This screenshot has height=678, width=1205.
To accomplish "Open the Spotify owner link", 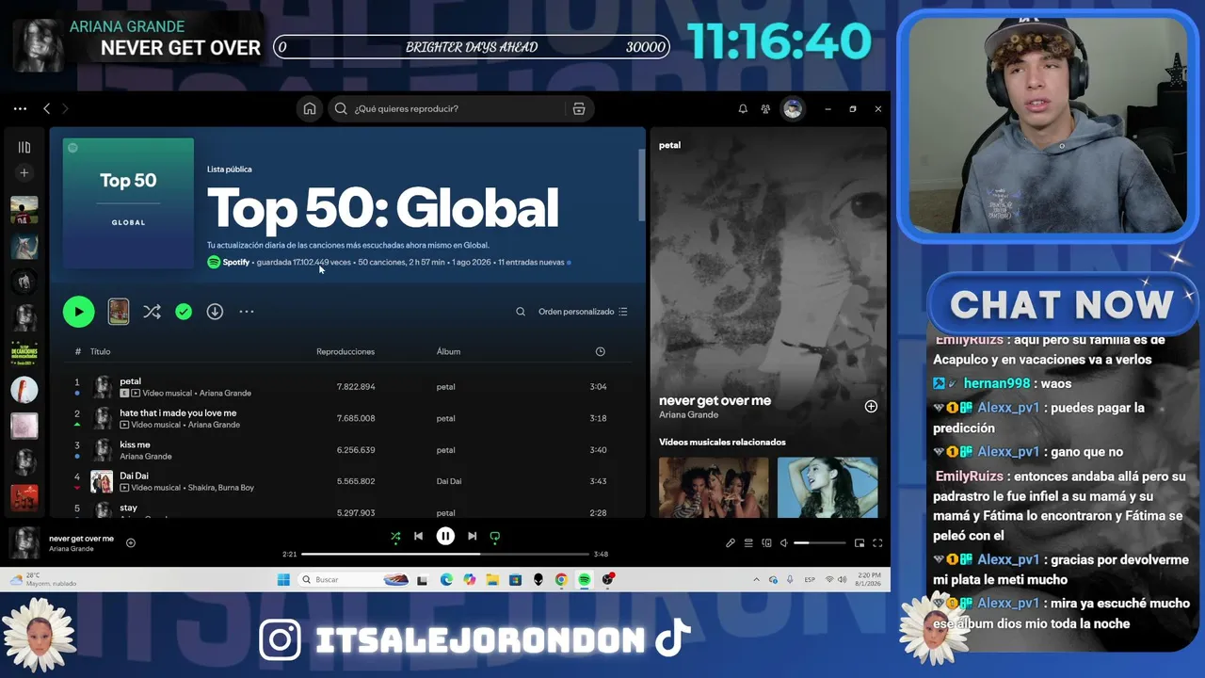I will [236, 263].
